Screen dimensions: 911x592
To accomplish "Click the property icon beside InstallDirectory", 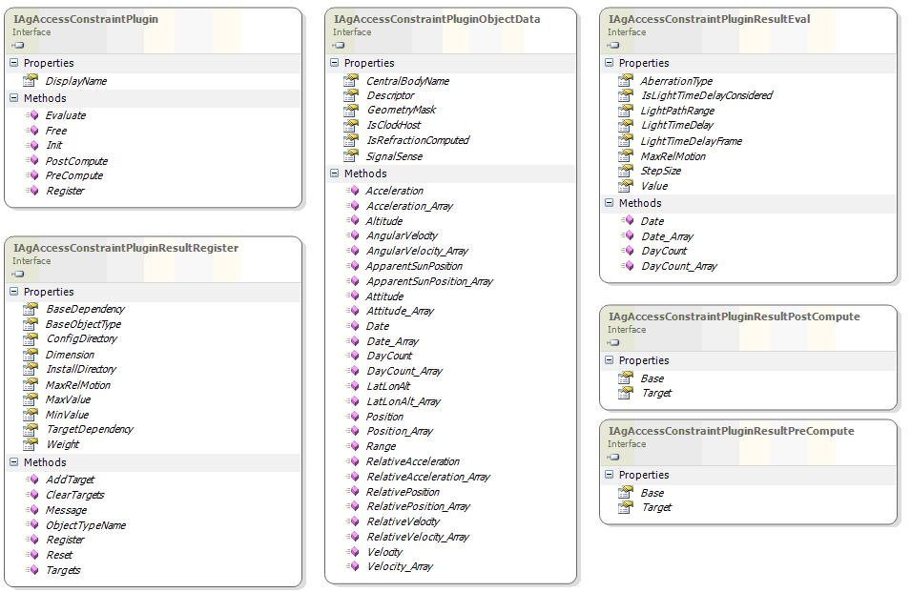I will point(31,369).
